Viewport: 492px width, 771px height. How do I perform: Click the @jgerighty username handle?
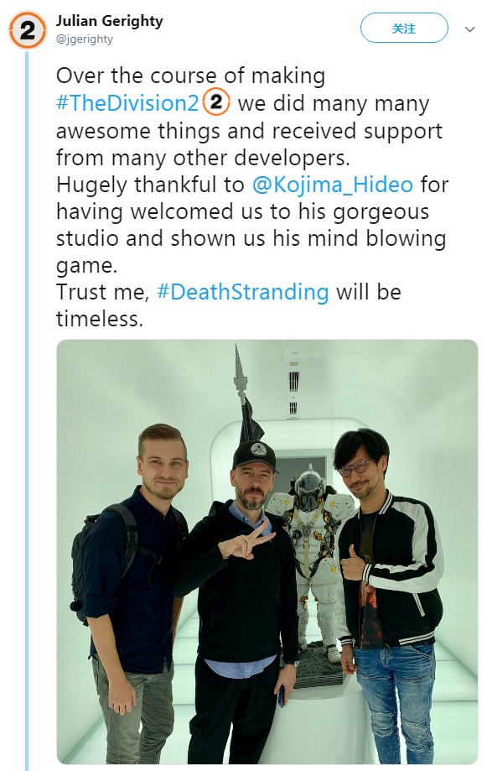pos(84,39)
